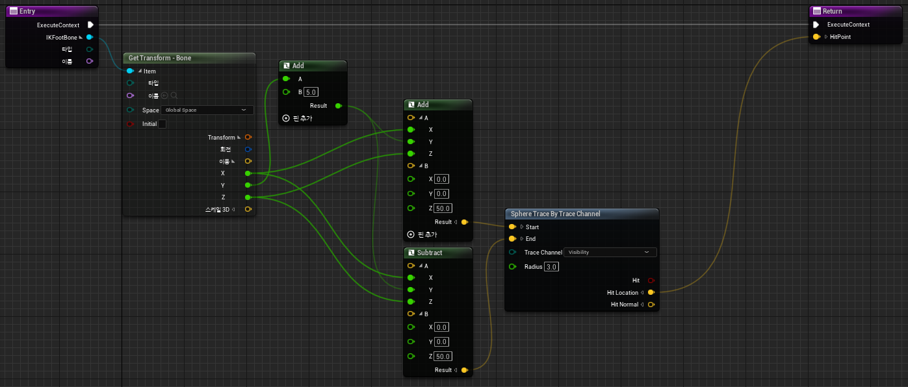Edit the Radius value 3.0 field

coord(552,267)
